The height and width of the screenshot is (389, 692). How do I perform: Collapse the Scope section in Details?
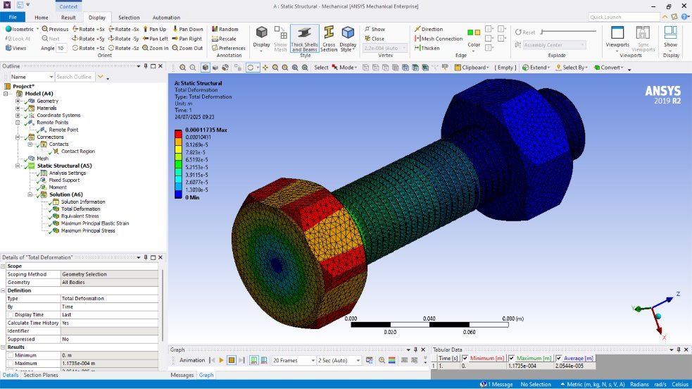click(x=3, y=266)
